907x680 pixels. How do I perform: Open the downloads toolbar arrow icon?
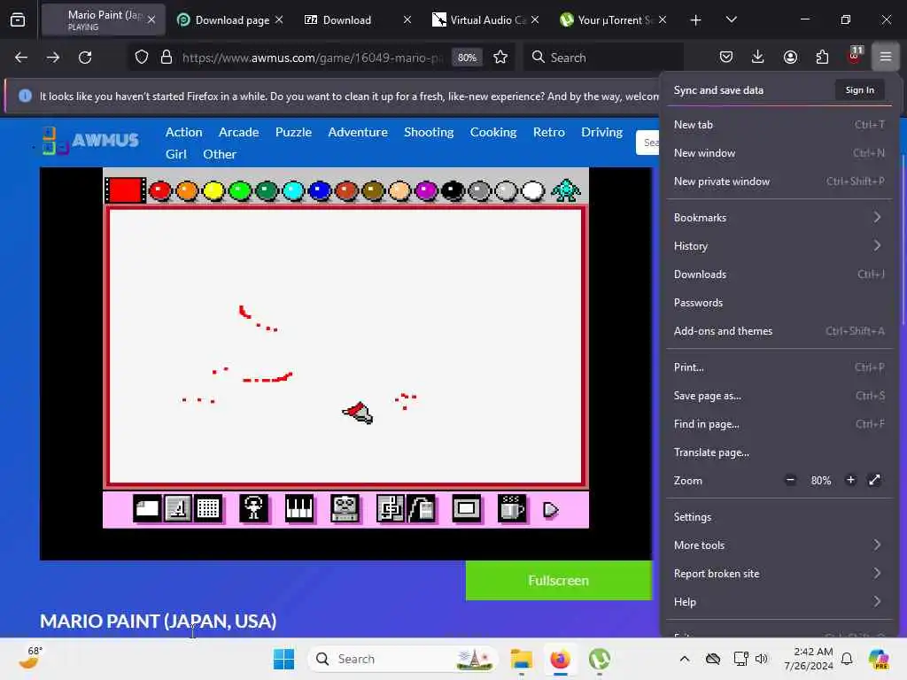click(758, 57)
